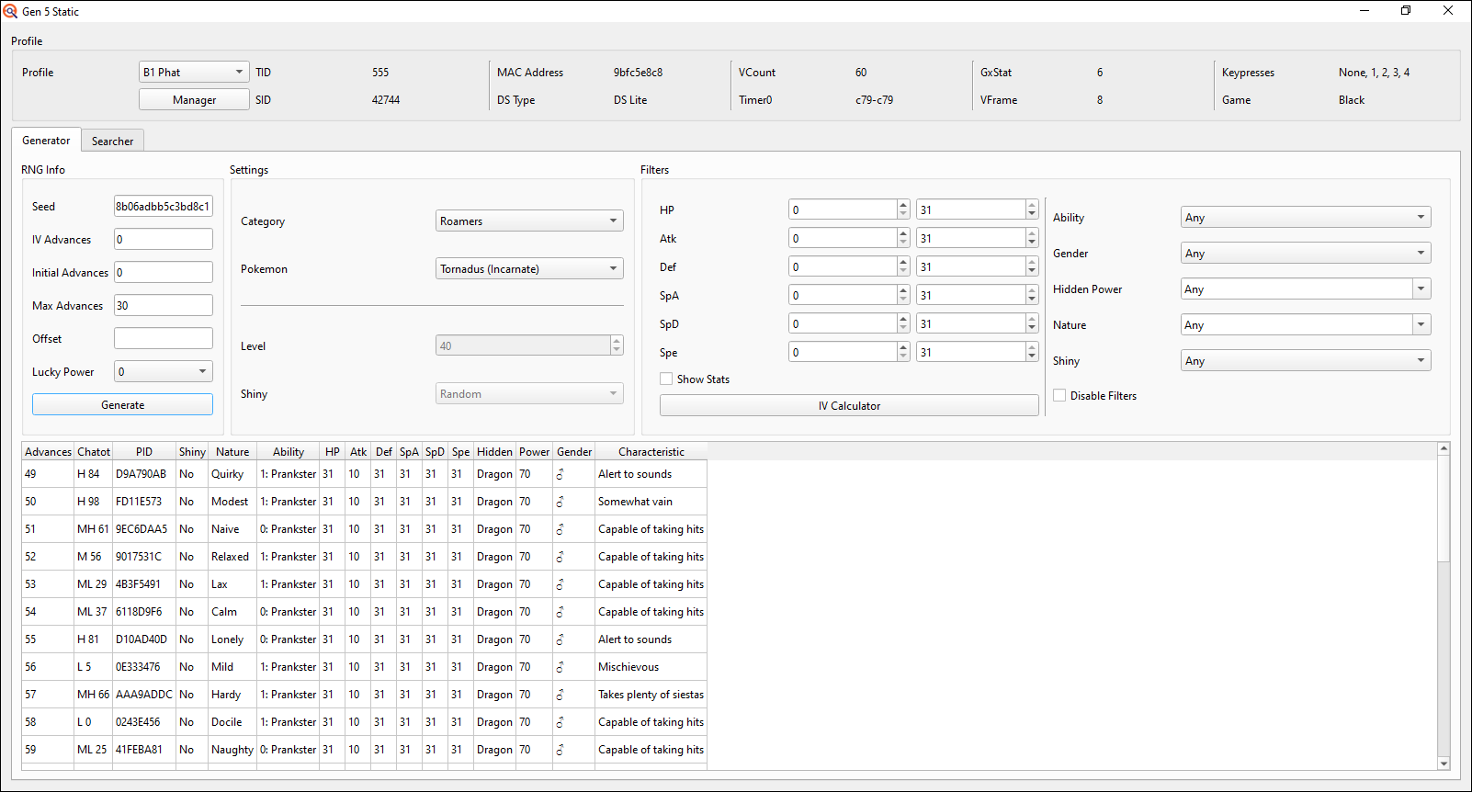Click the scroll down arrow of results table
The width and height of the screenshot is (1472, 792).
tap(1444, 764)
